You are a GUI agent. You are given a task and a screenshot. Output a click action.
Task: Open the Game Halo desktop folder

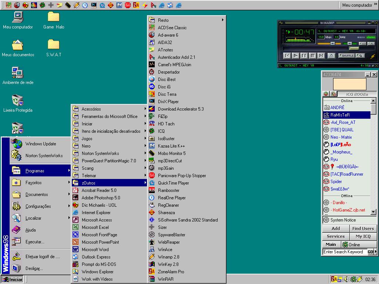[54, 20]
